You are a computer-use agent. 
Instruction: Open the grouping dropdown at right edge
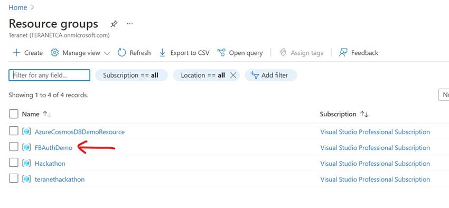(444, 94)
